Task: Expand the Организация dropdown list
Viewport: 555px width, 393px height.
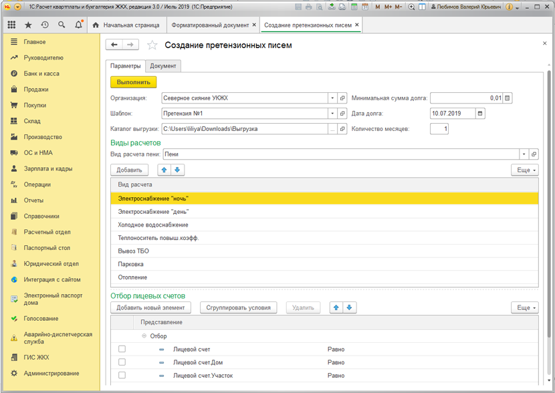Action: click(332, 98)
